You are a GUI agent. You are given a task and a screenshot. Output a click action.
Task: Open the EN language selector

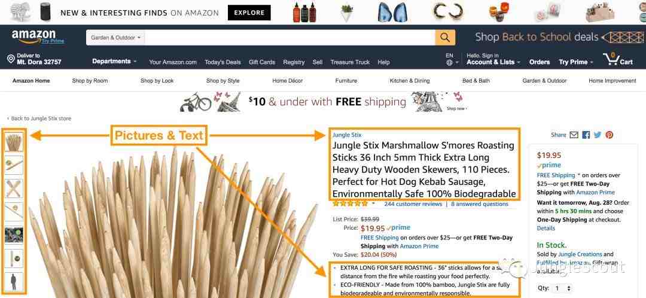[x=452, y=59]
